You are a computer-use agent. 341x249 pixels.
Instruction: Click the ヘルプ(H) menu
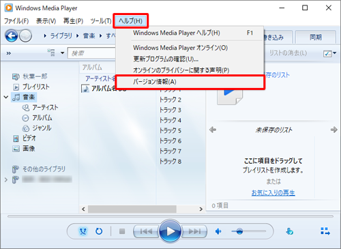[131, 21]
